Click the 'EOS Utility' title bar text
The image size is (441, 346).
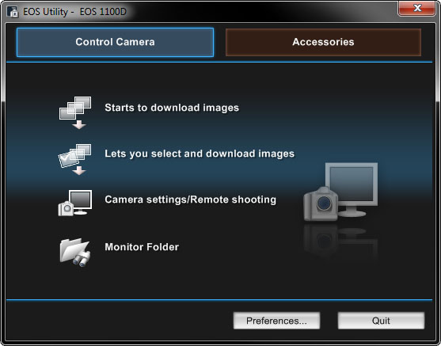(45, 12)
